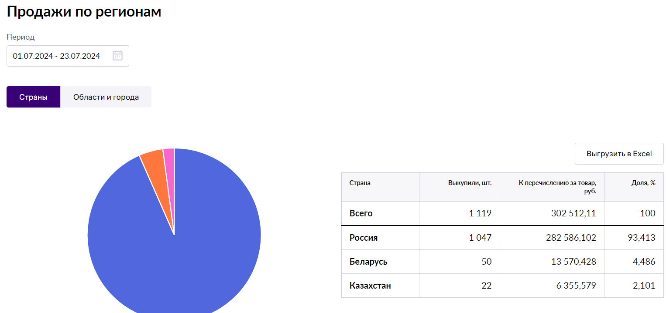Click the Продажи по регионам heading
This screenshot has height=313, width=666.
84,12
